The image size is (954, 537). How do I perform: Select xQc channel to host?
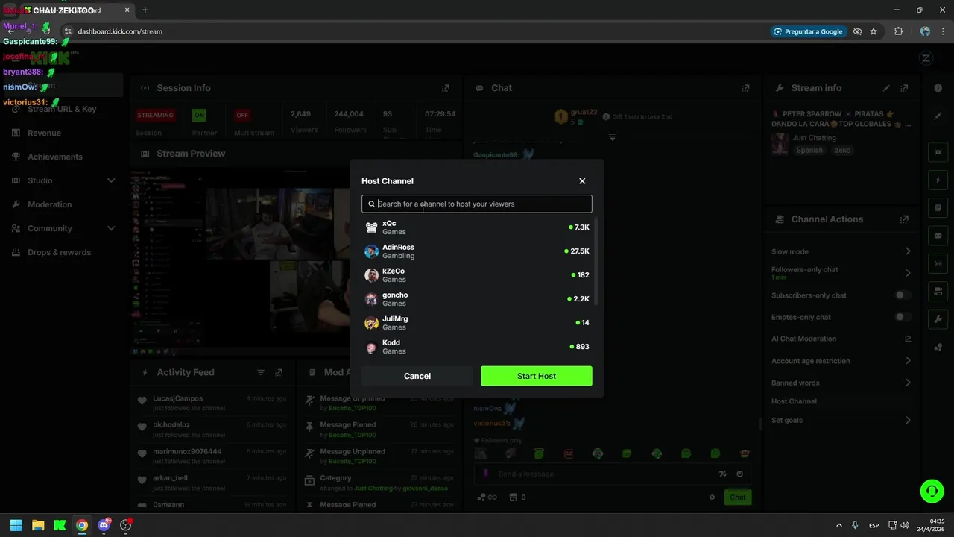[x=477, y=227]
